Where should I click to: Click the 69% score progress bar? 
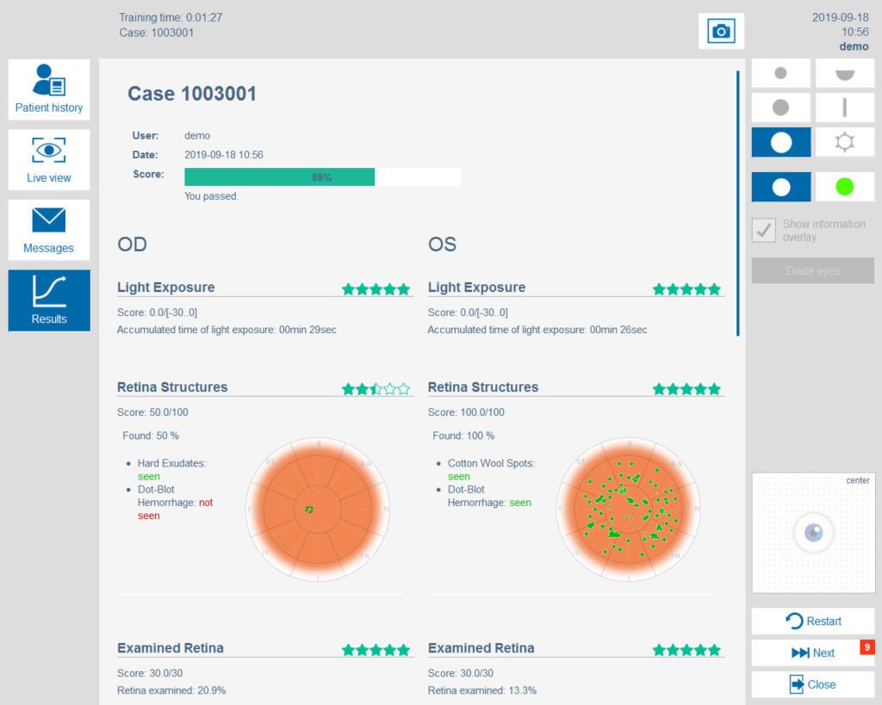point(321,176)
